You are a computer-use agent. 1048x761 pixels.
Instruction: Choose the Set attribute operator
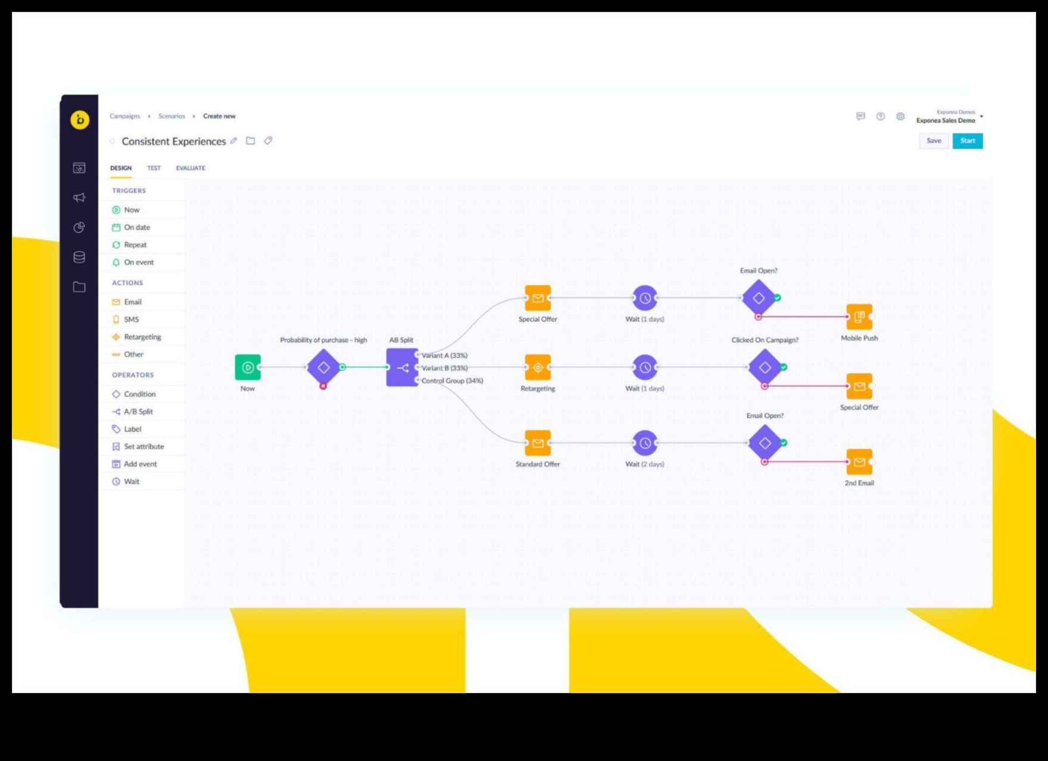click(144, 447)
